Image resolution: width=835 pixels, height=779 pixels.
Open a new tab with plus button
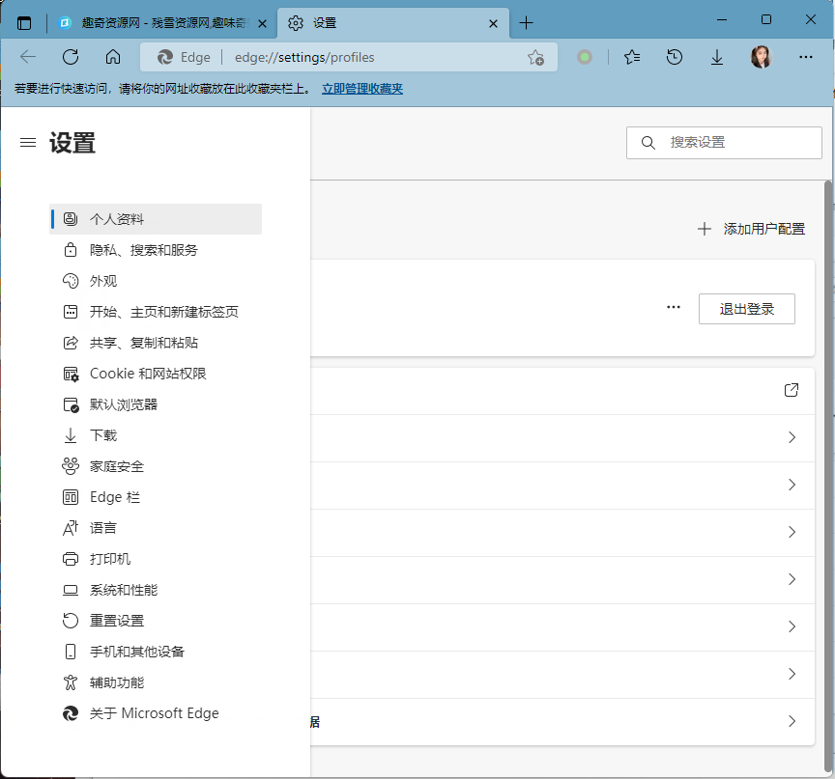point(526,23)
